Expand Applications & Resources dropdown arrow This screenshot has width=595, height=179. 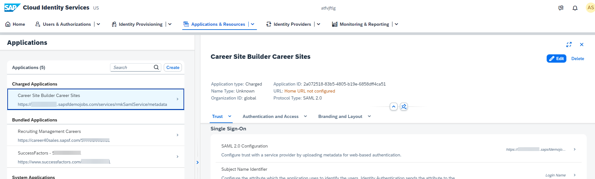[x=253, y=24]
